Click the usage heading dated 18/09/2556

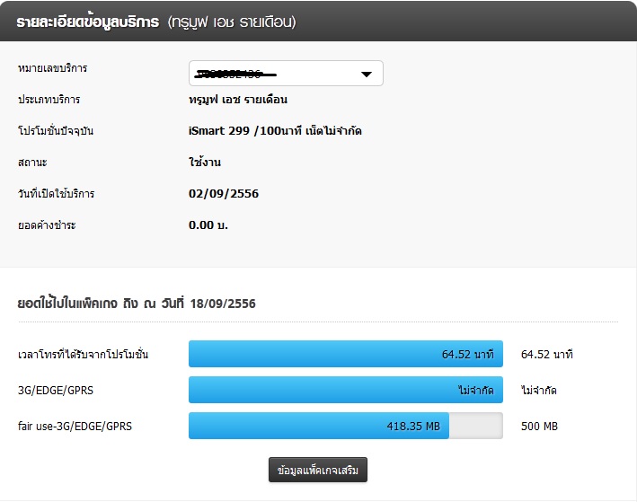coord(137,304)
